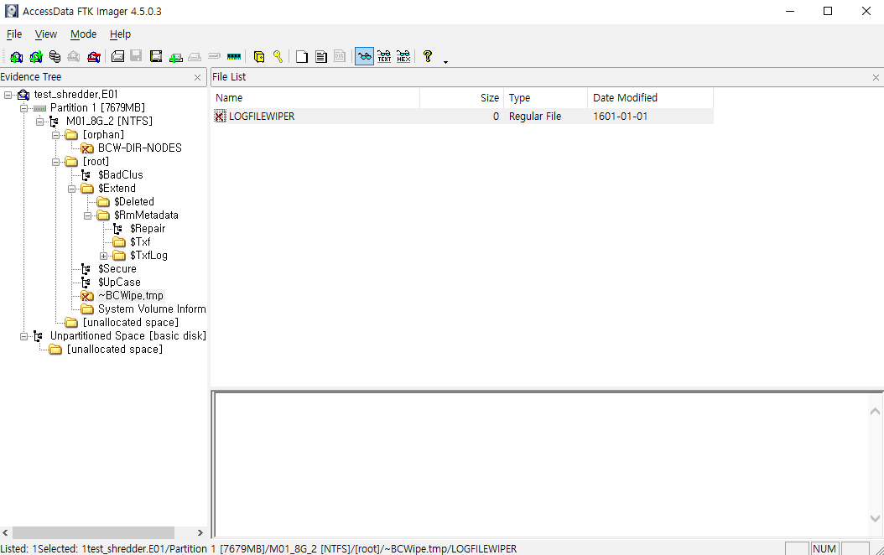Click the Create Disk Image icon
The width and height of the screenshot is (884, 555).
pyautogui.click(x=117, y=56)
